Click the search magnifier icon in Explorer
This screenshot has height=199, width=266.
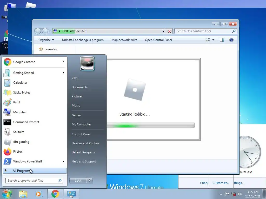click(x=234, y=31)
